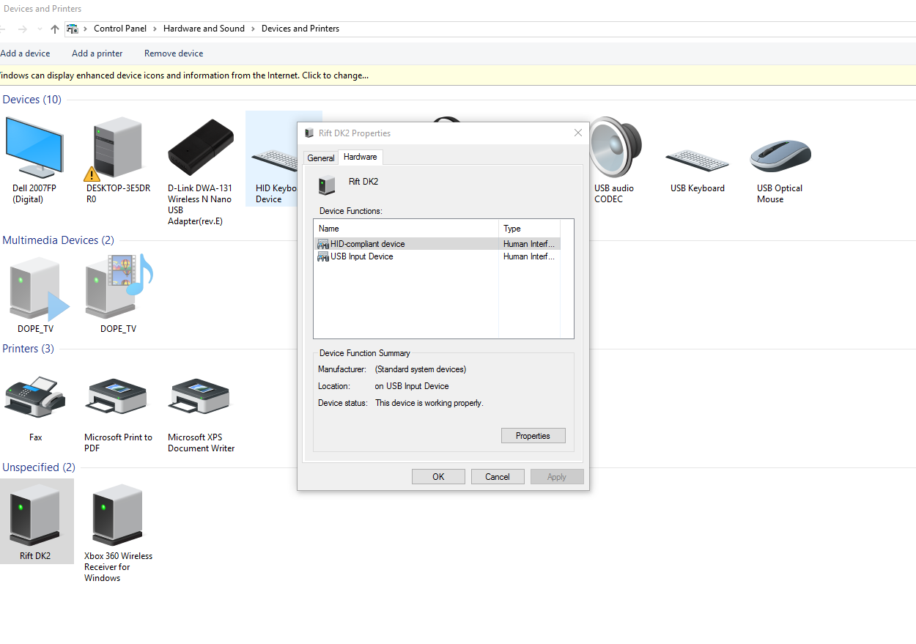916x644 pixels.
Task: Open the recent locations dropdown arrow
Action: (x=40, y=29)
